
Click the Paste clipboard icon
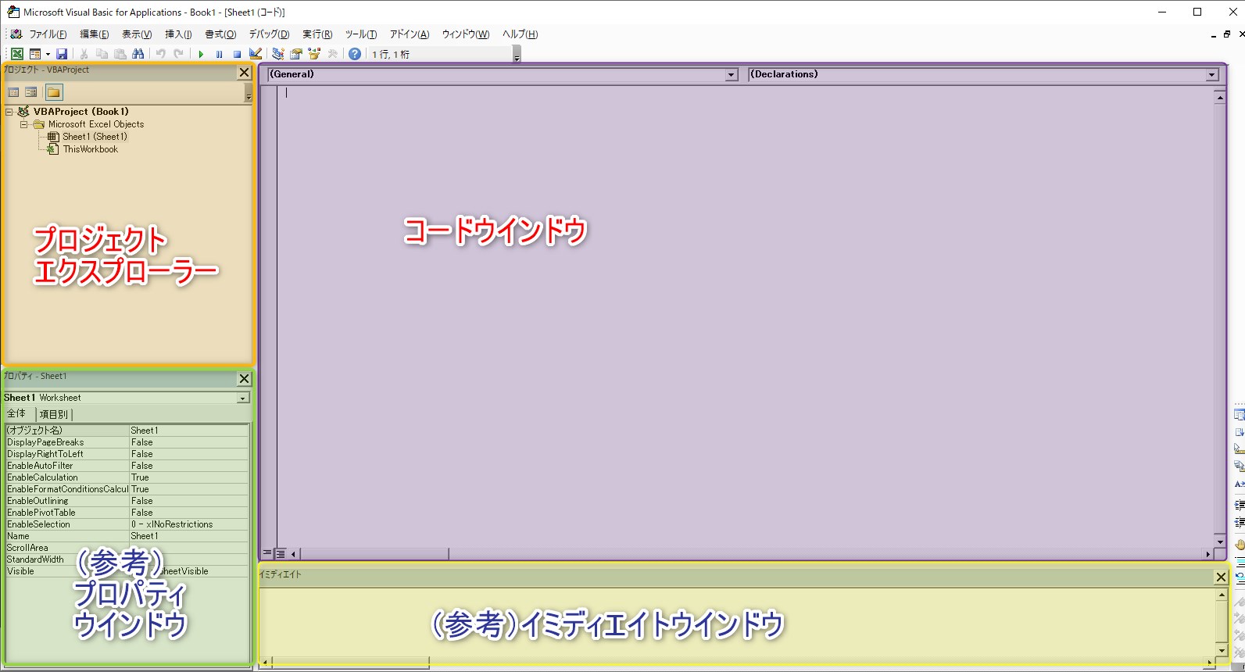[x=120, y=54]
